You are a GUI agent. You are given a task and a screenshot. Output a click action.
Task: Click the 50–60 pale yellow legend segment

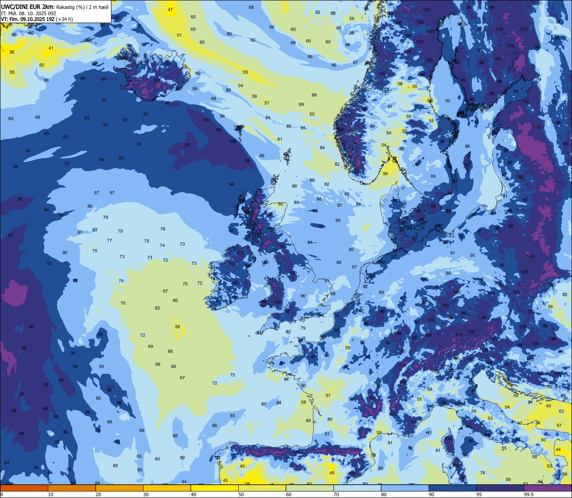(262, 488)
